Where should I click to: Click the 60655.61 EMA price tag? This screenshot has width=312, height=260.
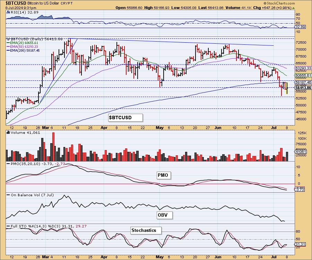tap(303, 75)
